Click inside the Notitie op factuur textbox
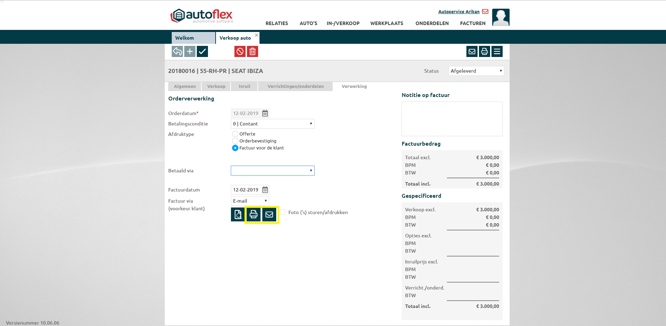Viewport: 666px width, 326px height. pyautogui.click(x=452, y=119)
